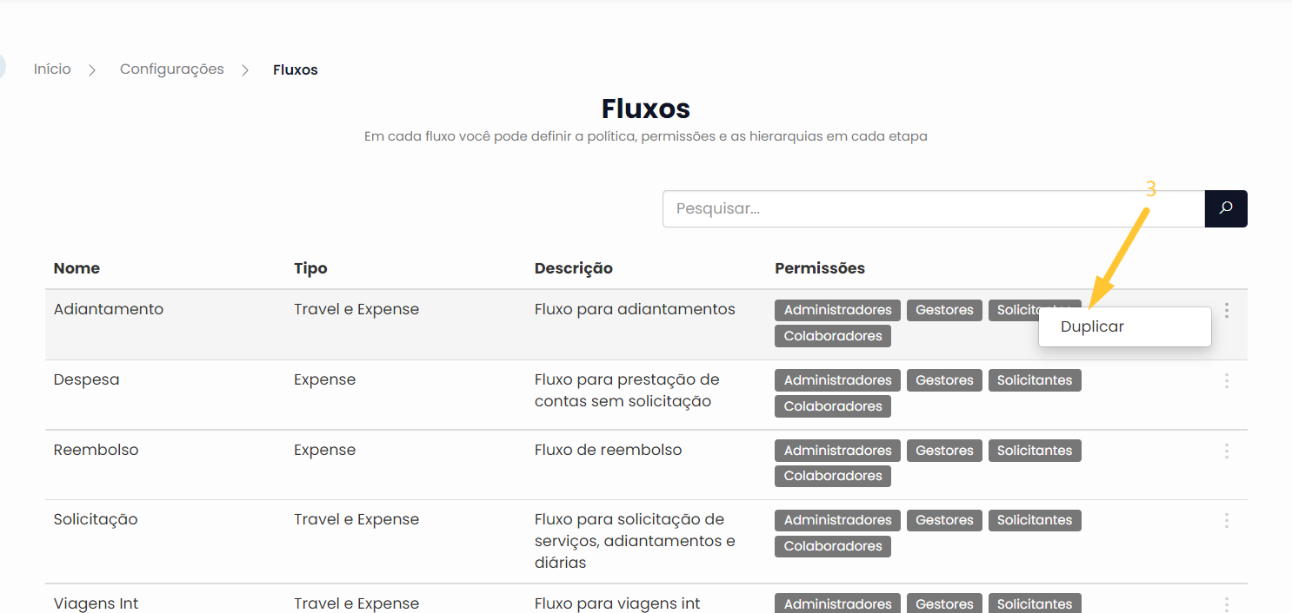The width and height of the screenshot is (1292, 613).
Task: Click the Solicitantes tag in Reembolso row
Action: tap(1035, 451)
